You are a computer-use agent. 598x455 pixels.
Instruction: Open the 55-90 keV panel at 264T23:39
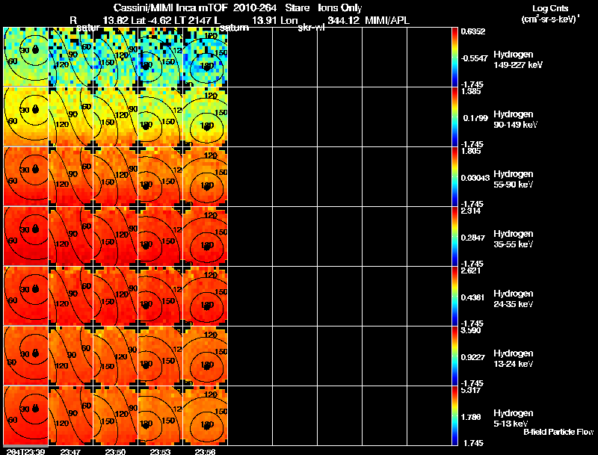point(26,176)
